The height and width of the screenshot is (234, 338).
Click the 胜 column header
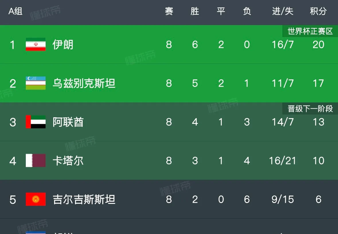coord(195,11)
